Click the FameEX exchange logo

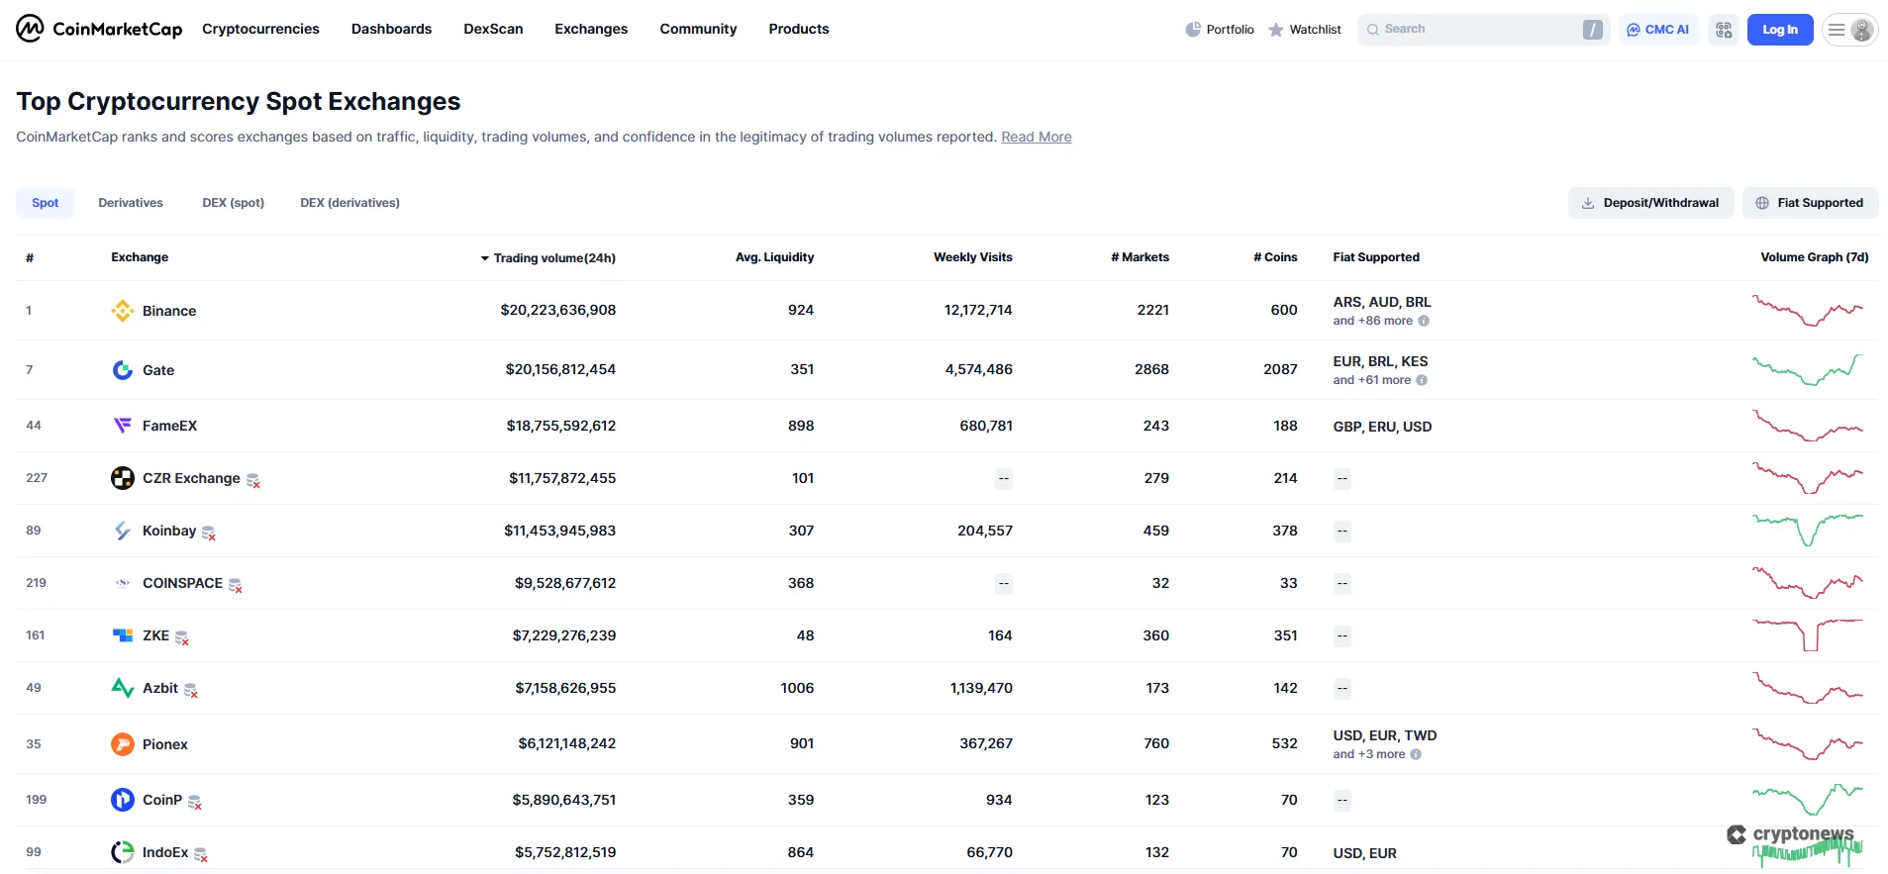tap(123, 426)
